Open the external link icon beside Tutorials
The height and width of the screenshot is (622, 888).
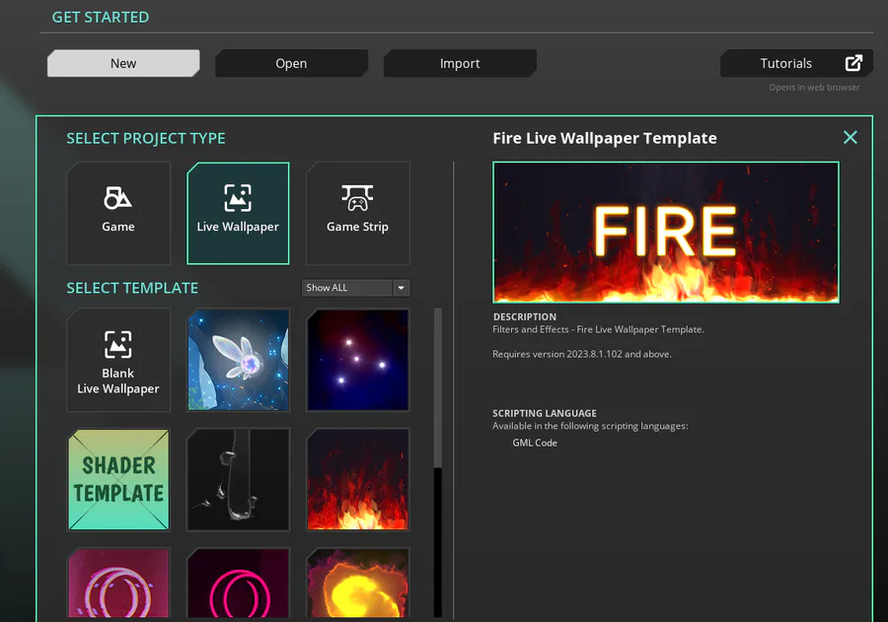[x=853, y=63]
